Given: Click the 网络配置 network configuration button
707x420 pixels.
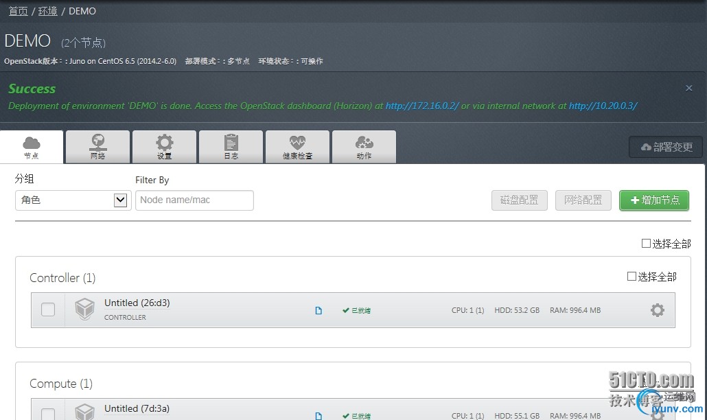Looking at the screenshot, I should pyautogui.click(x=583, y=200).
